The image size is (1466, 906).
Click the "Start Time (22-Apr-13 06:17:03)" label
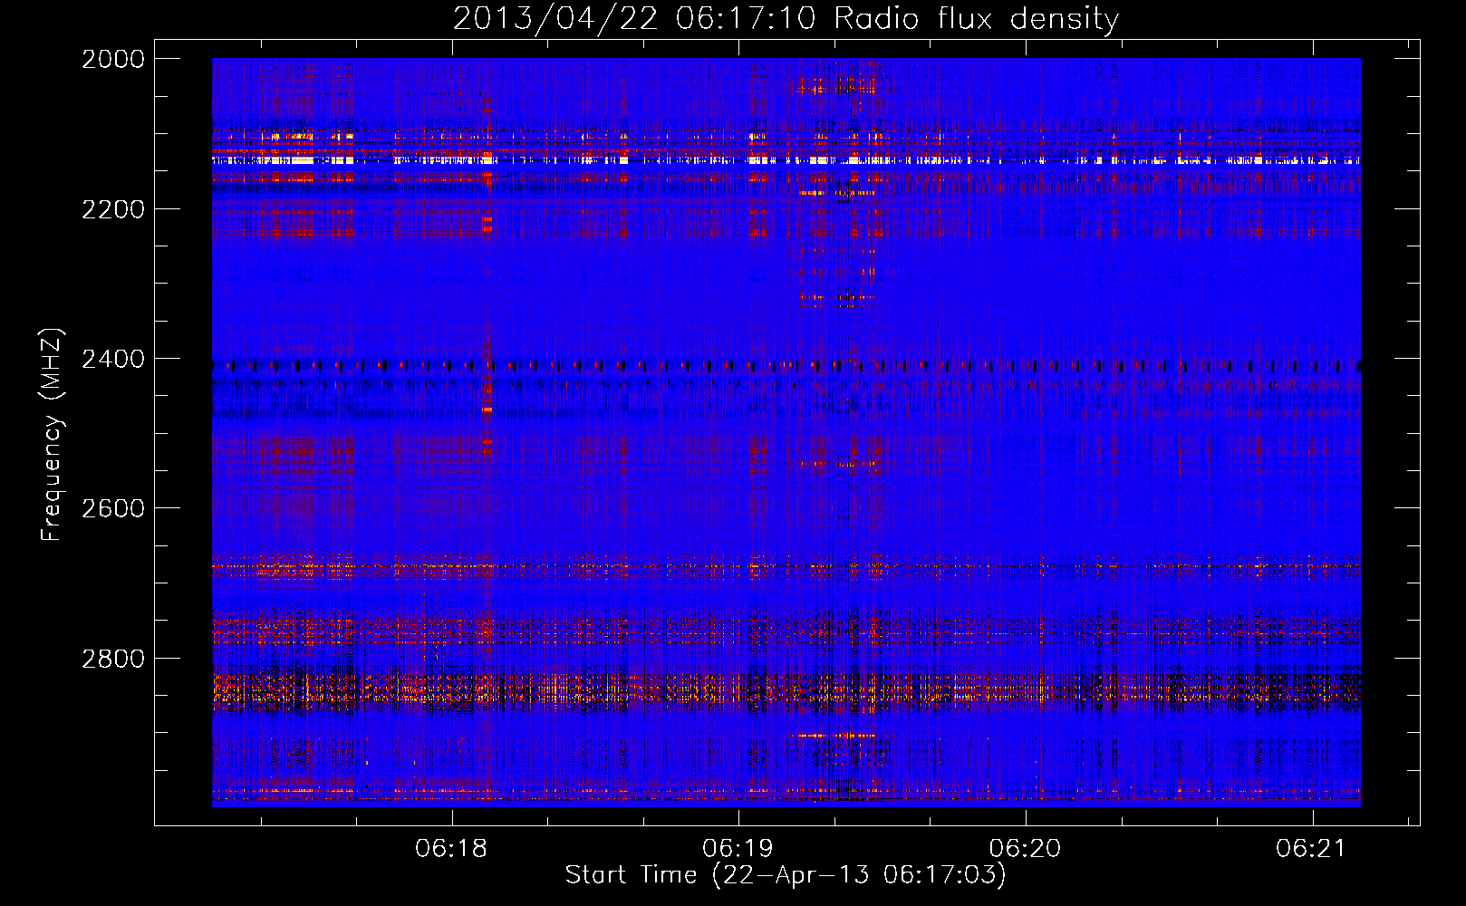click(x=786, y=875)
